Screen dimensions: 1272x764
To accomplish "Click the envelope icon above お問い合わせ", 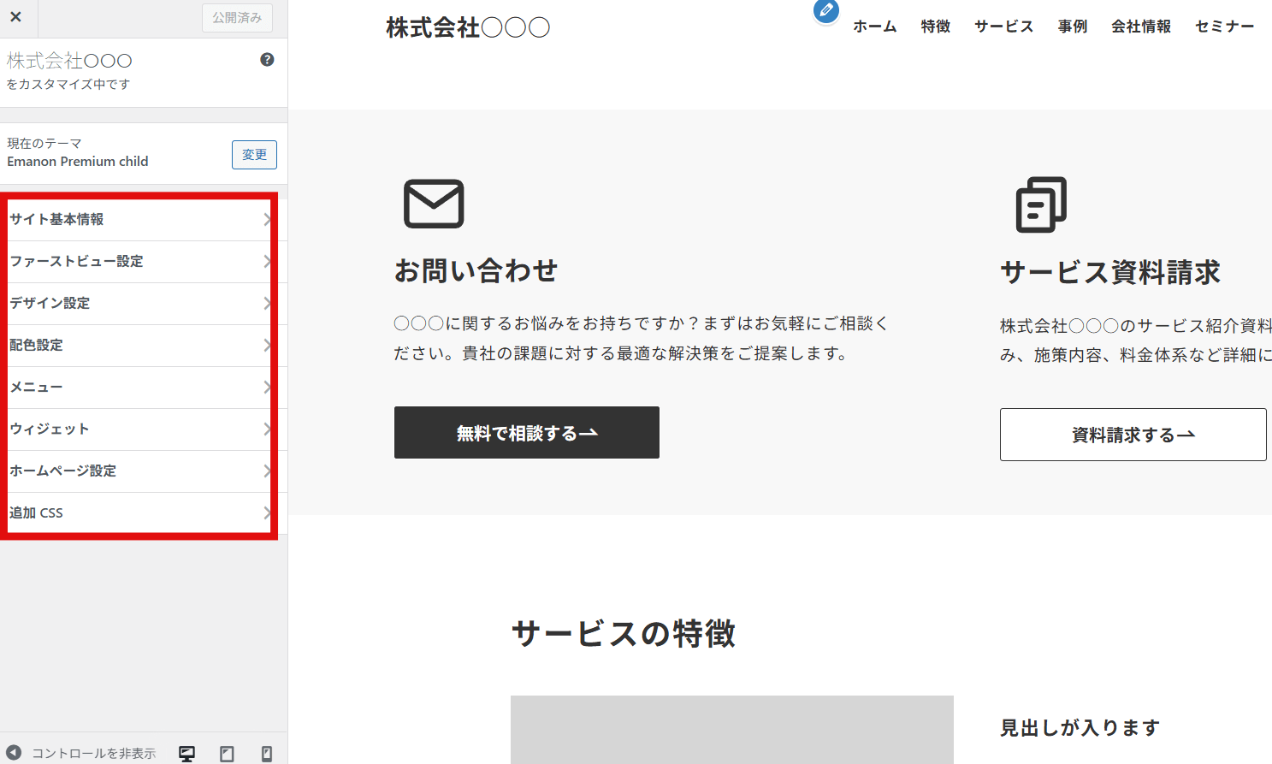I will (x=435, y=204).
